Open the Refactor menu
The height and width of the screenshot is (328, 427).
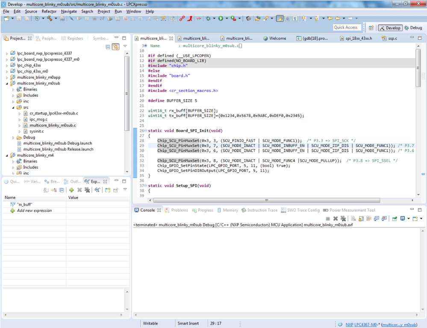(49, 12)
